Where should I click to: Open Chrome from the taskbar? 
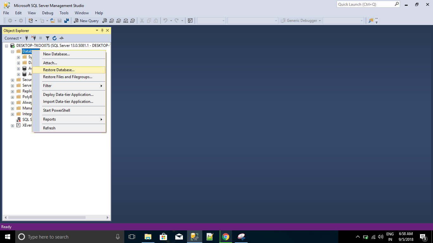226,237
